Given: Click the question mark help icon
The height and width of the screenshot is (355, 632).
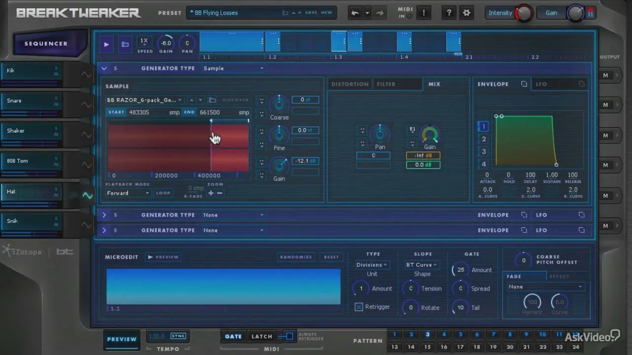Looking at the screenshot, I should point(448,13).
